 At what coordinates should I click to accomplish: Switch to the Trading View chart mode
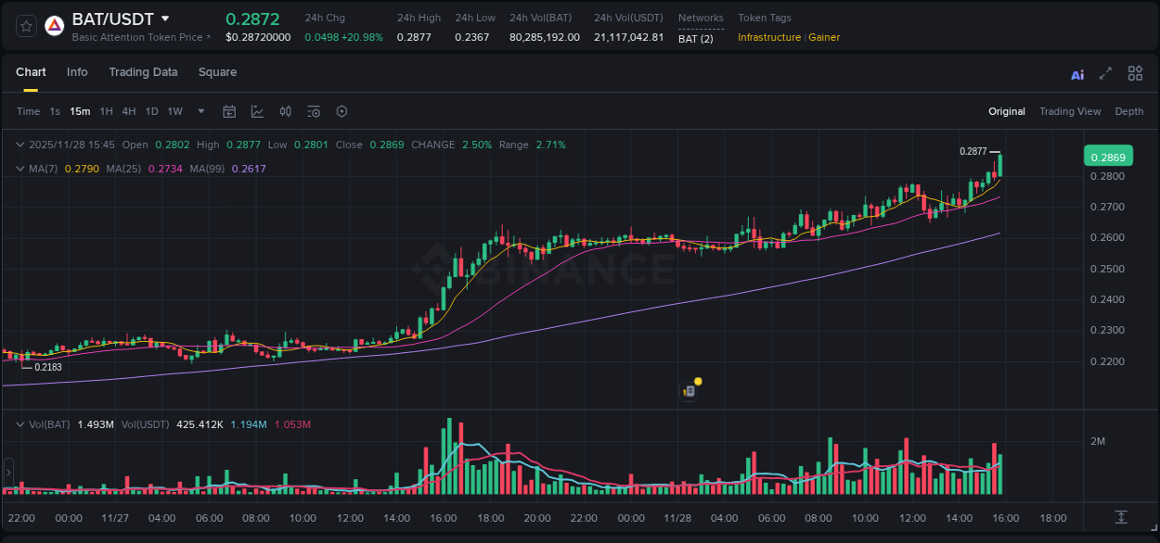1070,111
